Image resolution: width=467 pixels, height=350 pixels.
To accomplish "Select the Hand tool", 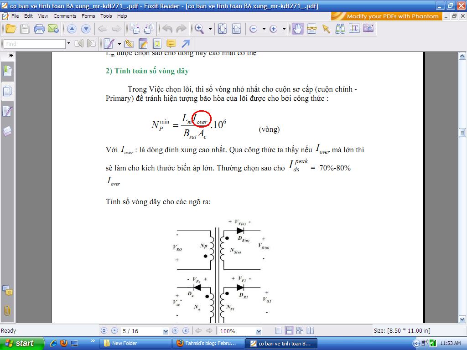I will [298, 29].
